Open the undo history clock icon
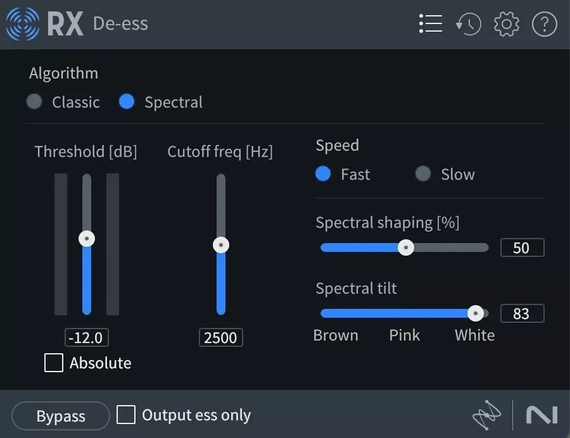This screenshot has height=438, width=570. pyautogui.click(x=469, y=24)
